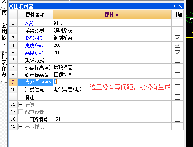Click the 属性值 column header

tap(112, 15)
